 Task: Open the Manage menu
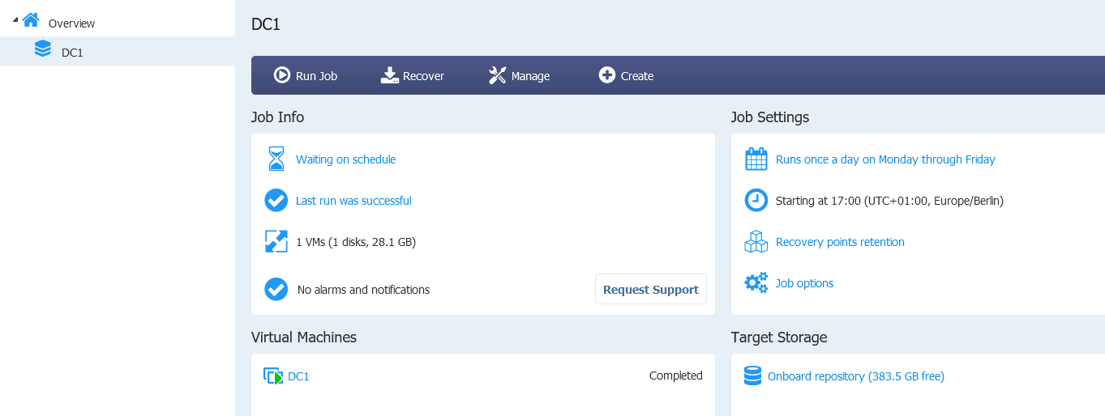(x=519, y=75)
